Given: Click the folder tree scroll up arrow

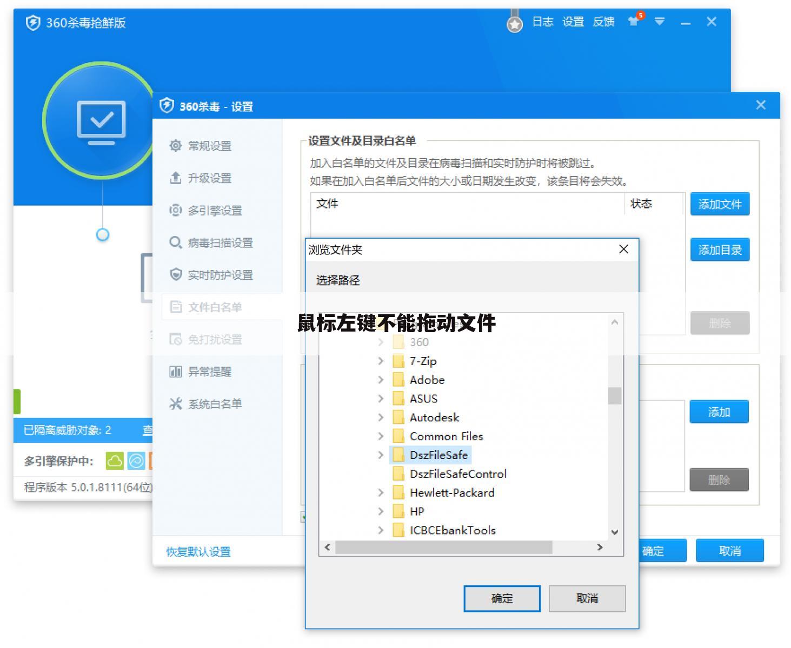Looking at the screenshot, I should pos(615,322).
